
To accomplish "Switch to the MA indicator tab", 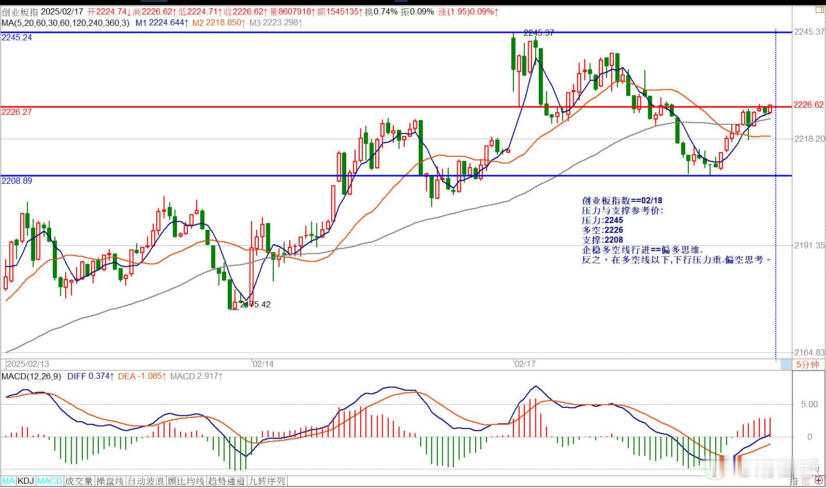I will tap(9, 481).
